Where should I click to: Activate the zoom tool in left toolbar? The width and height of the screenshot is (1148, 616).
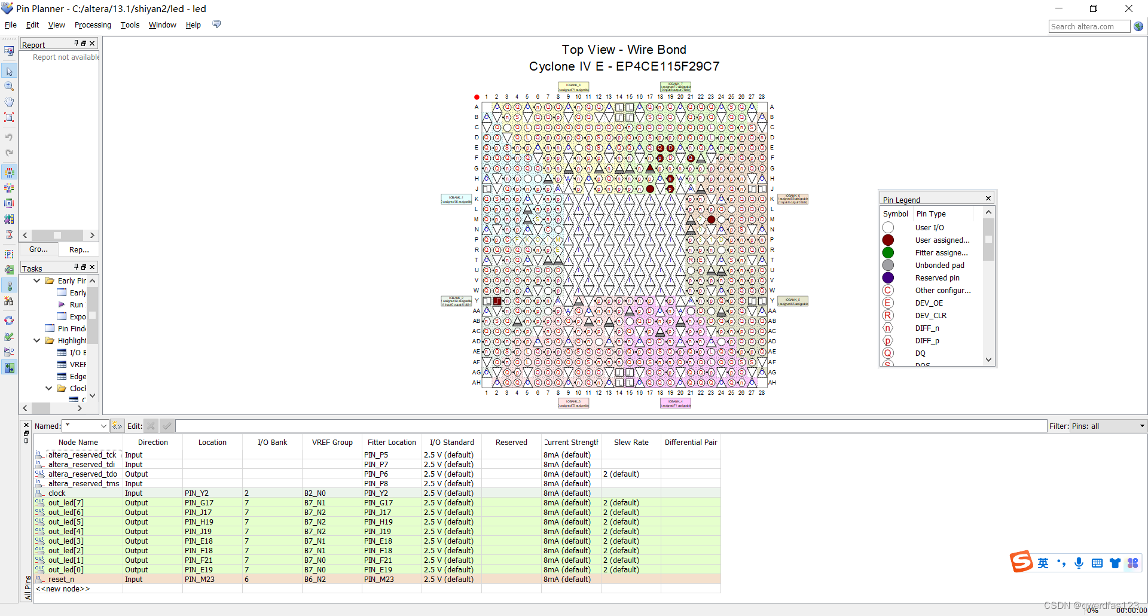(x=9, y=86)
